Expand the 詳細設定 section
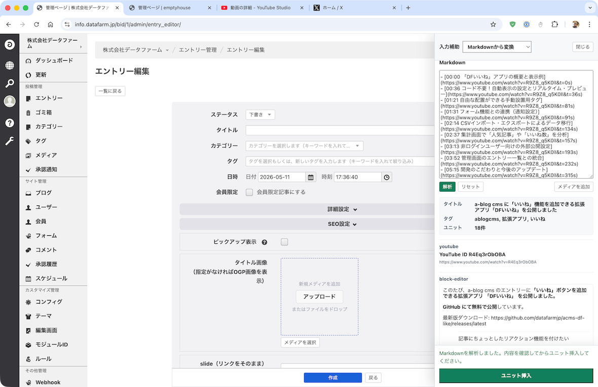The height and width of the screenshot is (387, 598). pos(342,209)
